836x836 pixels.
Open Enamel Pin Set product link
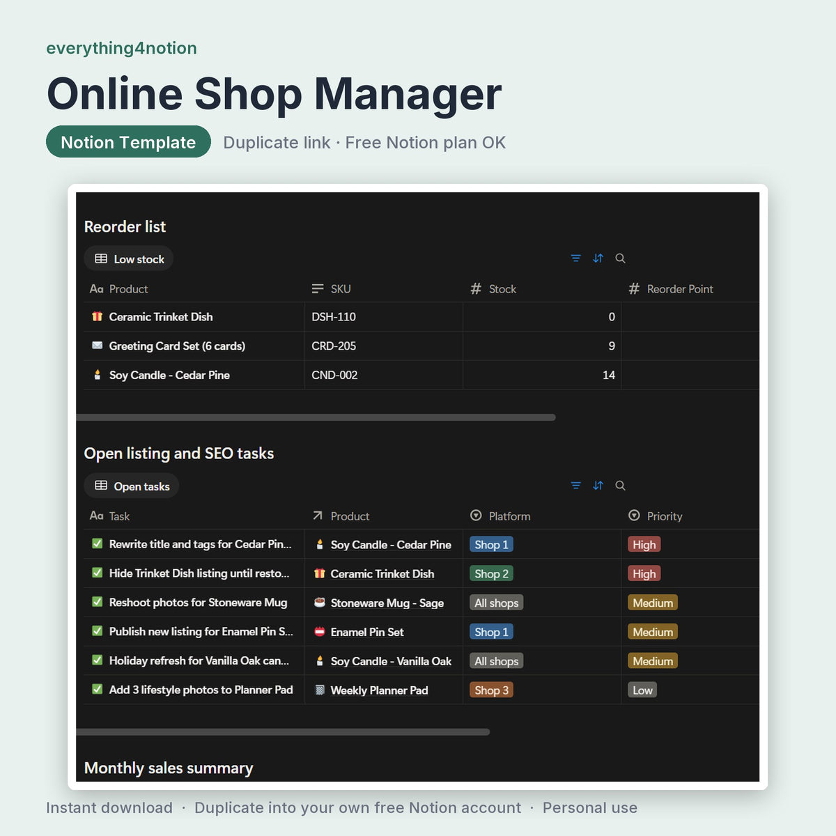[x=367, y=632]
